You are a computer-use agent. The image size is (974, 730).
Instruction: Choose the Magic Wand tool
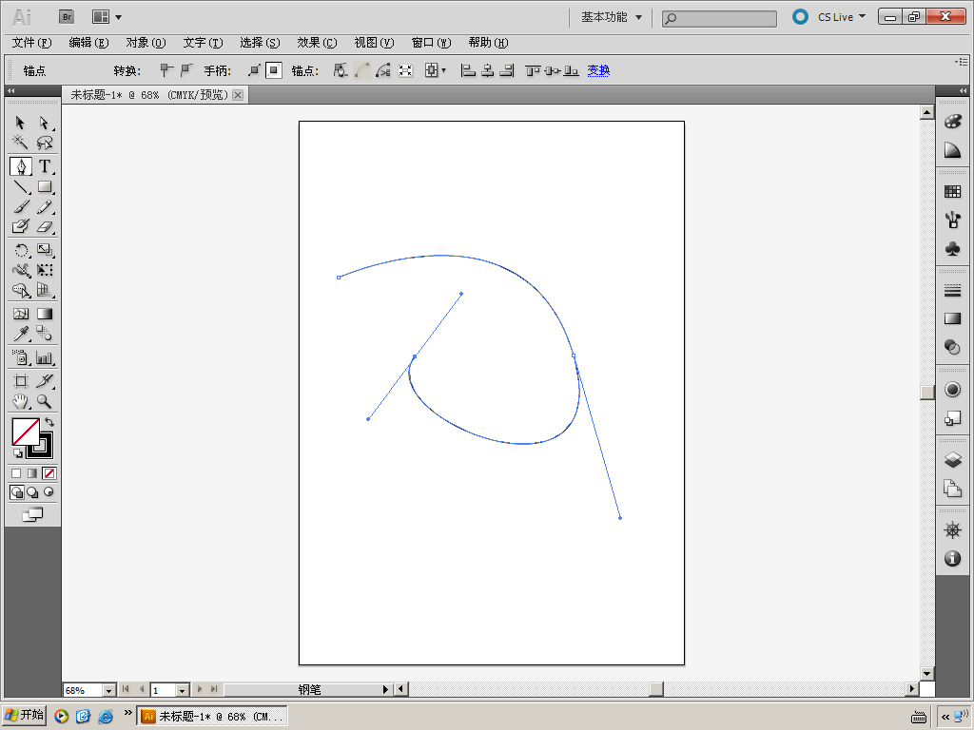tap(20, 143)
